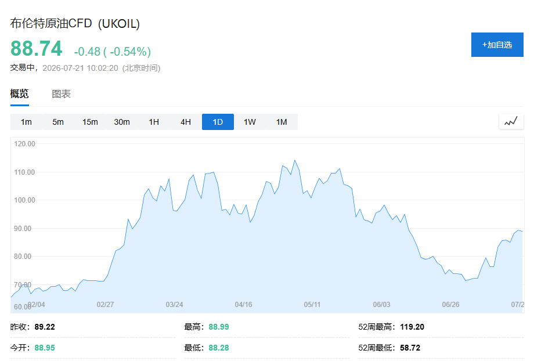Change chart to 1W interval
The height and width of the screenshot is (361, 534).
point(250,122)
